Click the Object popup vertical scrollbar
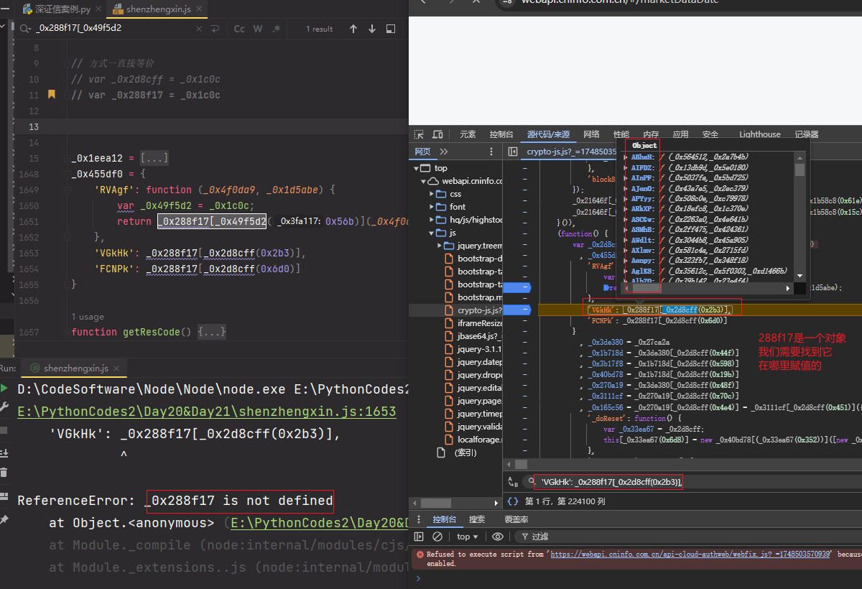The image size is (862, 589). click(x=800, y=170)
